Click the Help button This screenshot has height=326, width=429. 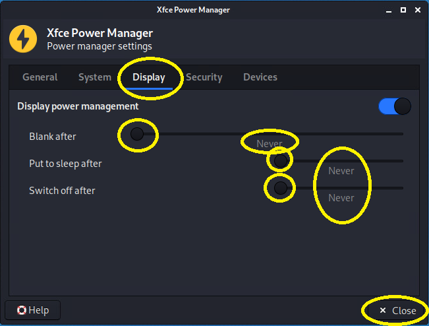pyautogui.click(x=33, y=310)
